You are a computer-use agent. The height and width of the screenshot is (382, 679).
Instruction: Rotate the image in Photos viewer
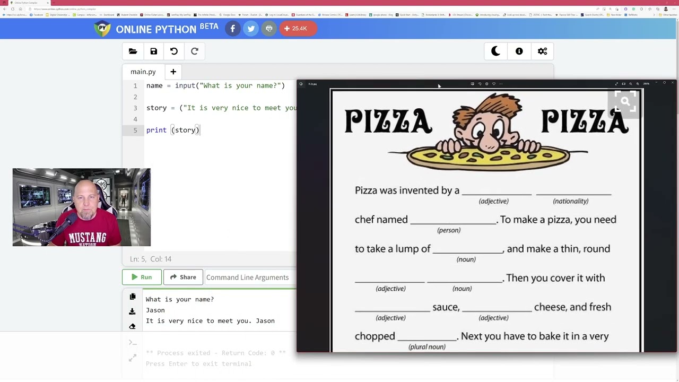click(x=480, y=84)
